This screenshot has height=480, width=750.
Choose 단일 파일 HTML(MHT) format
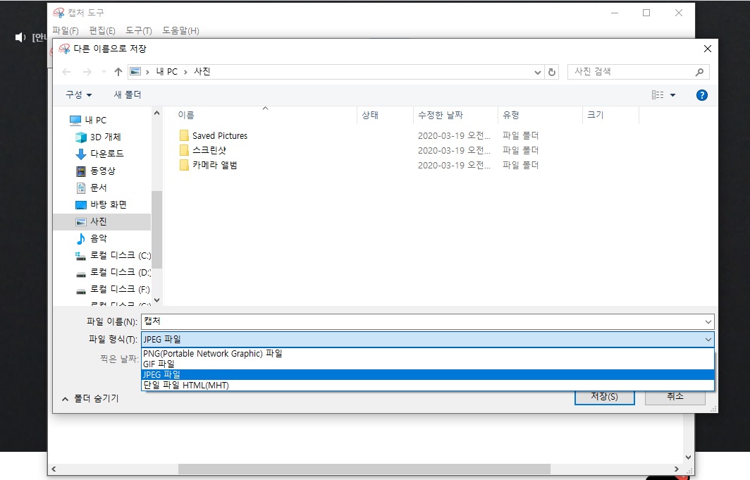point(428,385)
